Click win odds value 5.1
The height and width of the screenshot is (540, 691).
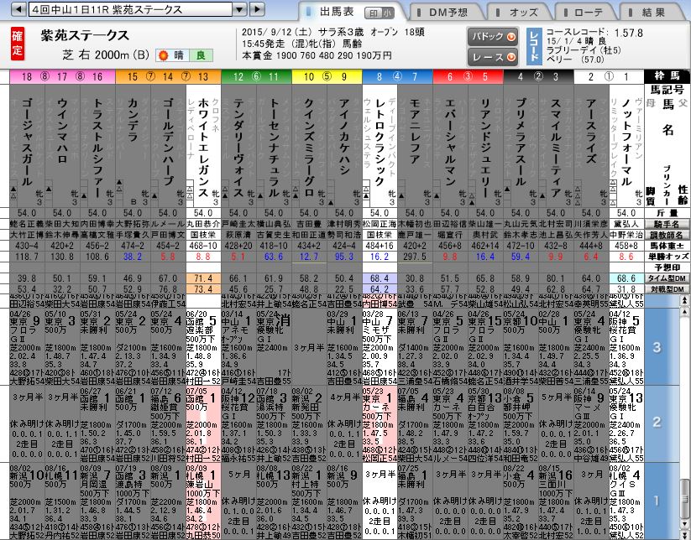[238, 257]
